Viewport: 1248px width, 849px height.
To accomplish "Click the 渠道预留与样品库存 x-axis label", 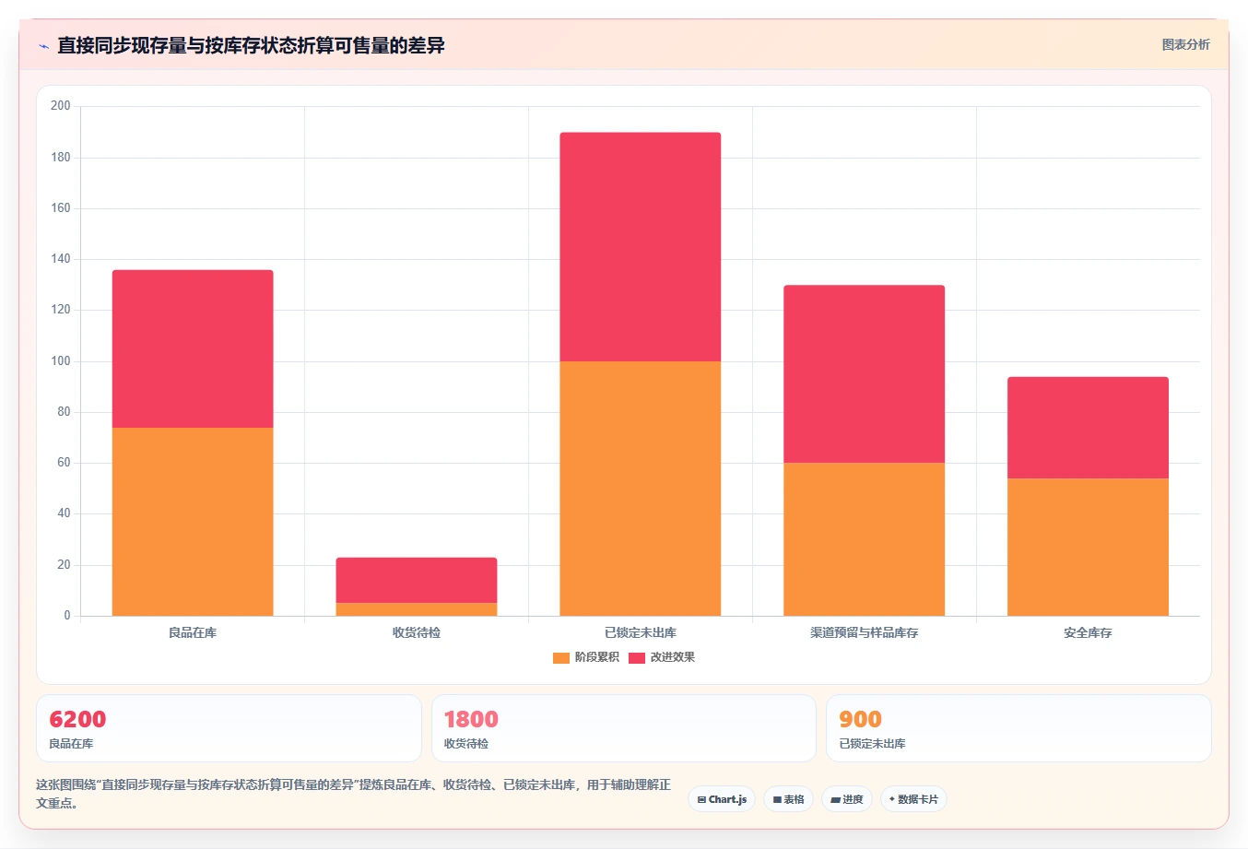I will pos(865,632).
